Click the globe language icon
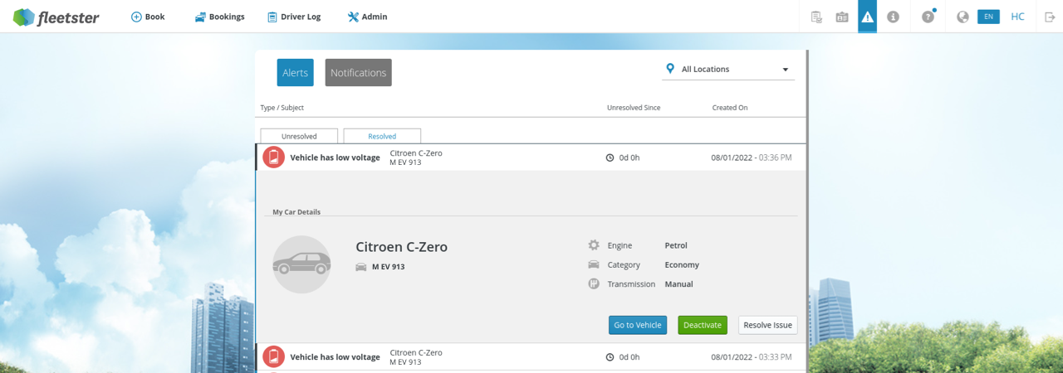Viewport: 1063px width, 373px height. click(963, 17)
